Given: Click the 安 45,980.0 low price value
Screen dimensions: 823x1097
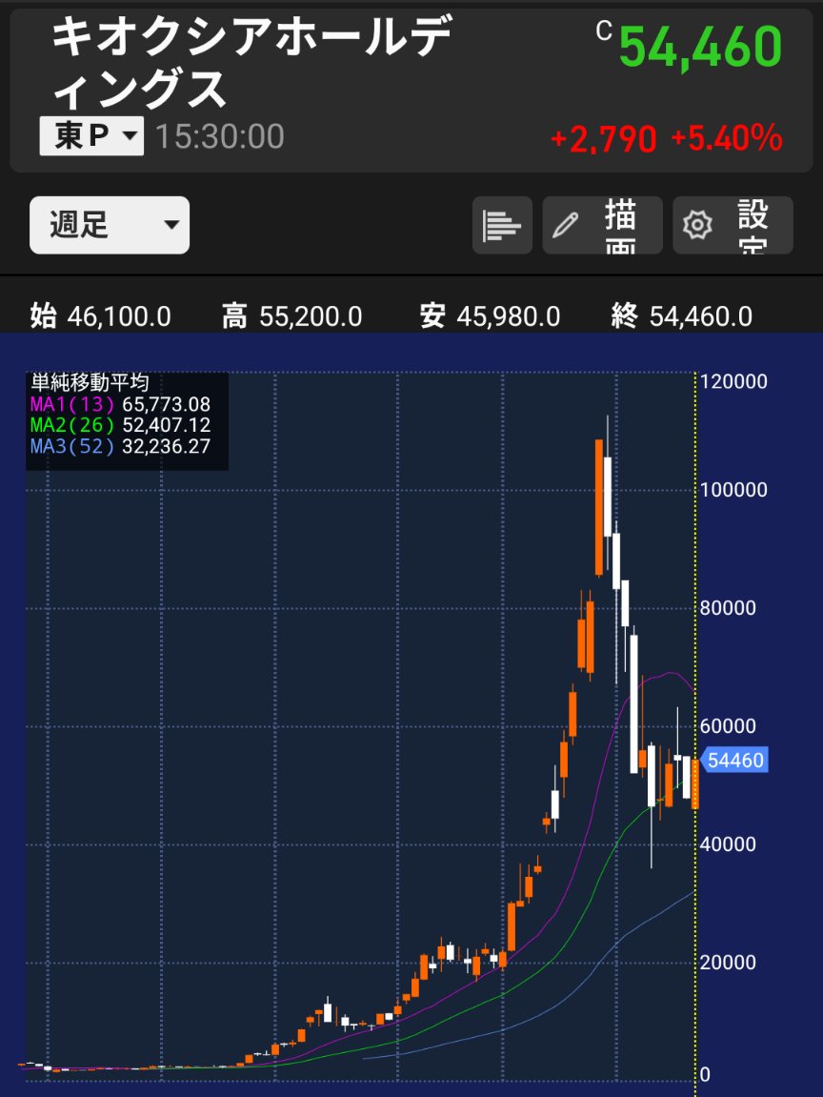Looking at the screenshot, I should tap(490, 316).
